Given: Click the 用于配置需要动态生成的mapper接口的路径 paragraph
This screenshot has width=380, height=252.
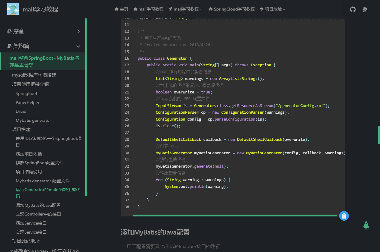Looking at the screenshot, I should coord(174,247).
